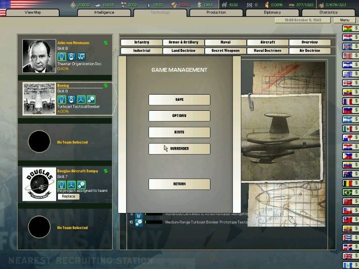Click the Mexico flag in country list
Viewport: 359px width, 269px height.
(347, 128)
